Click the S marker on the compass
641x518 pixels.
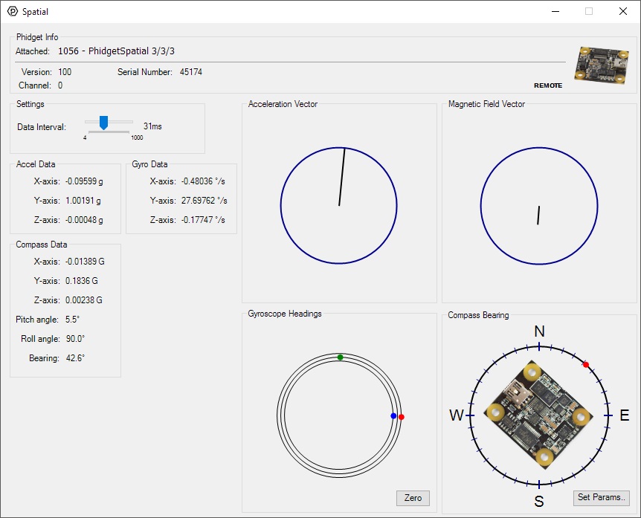(539, 501)
